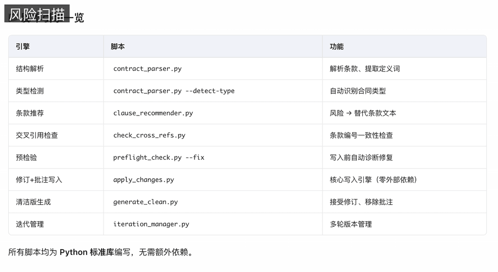
Task: Select the clause_recommender.py script cell
Action: [x=153, y=113]
